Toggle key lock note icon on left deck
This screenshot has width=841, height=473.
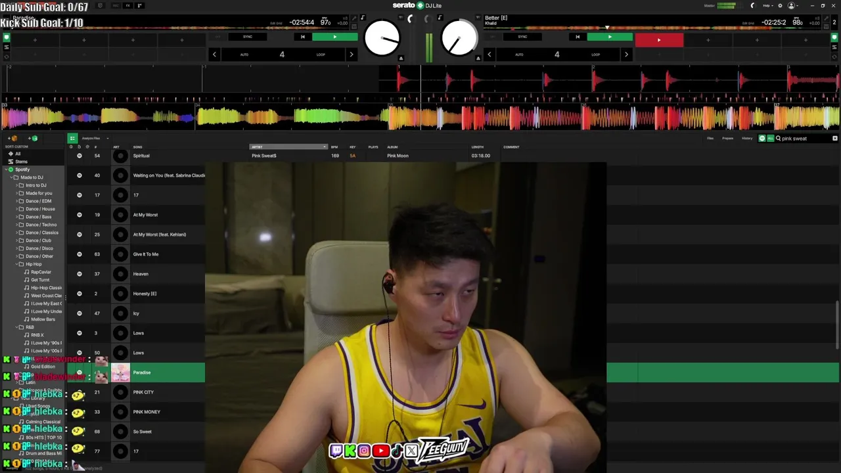pyautogui.click(x=362, y=18)
